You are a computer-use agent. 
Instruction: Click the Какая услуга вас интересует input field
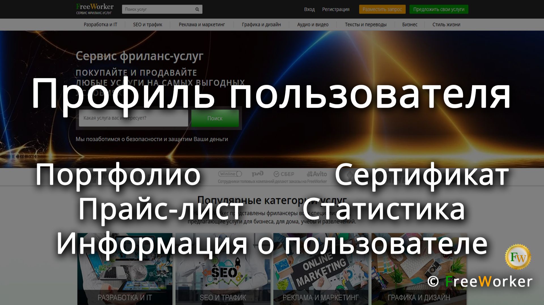[133, 118]
